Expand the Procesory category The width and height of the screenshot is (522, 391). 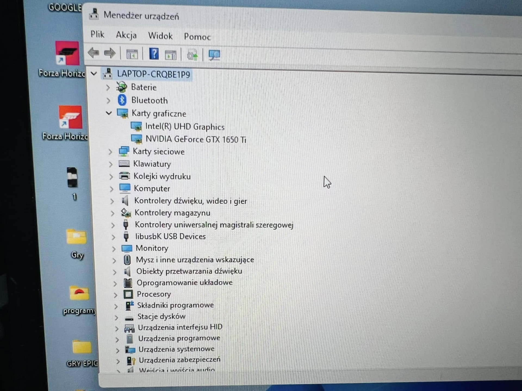[x=115, y=295]
